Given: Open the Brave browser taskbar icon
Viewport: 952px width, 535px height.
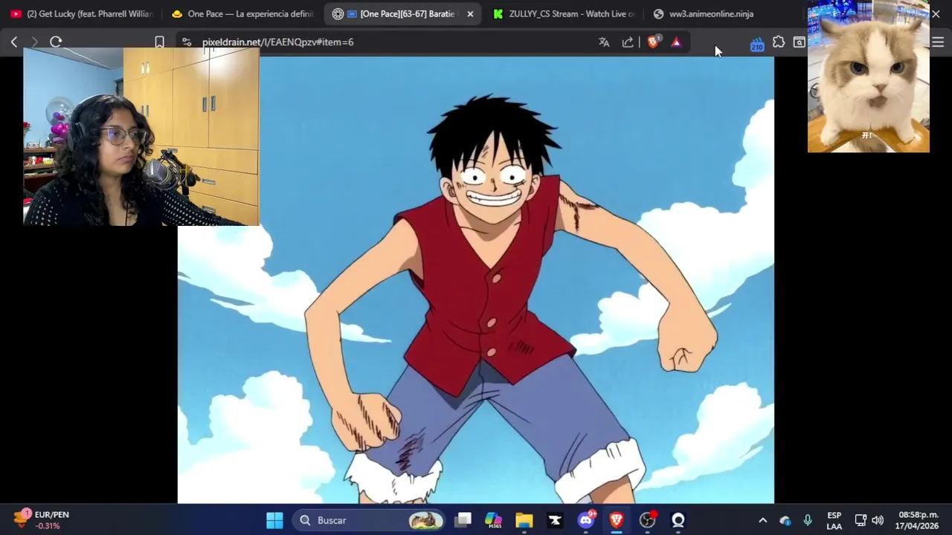Looking at the screenshot, I should pos(617,520).
